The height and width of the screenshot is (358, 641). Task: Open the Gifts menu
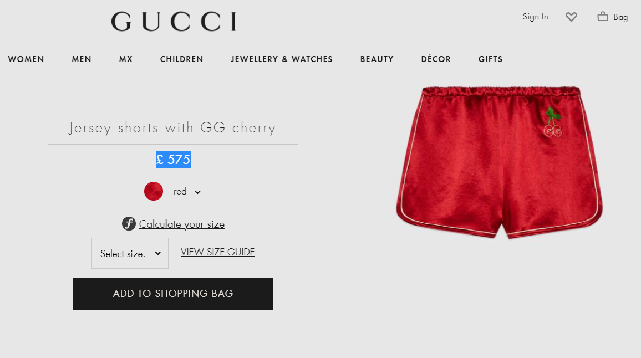coord(491,59)
